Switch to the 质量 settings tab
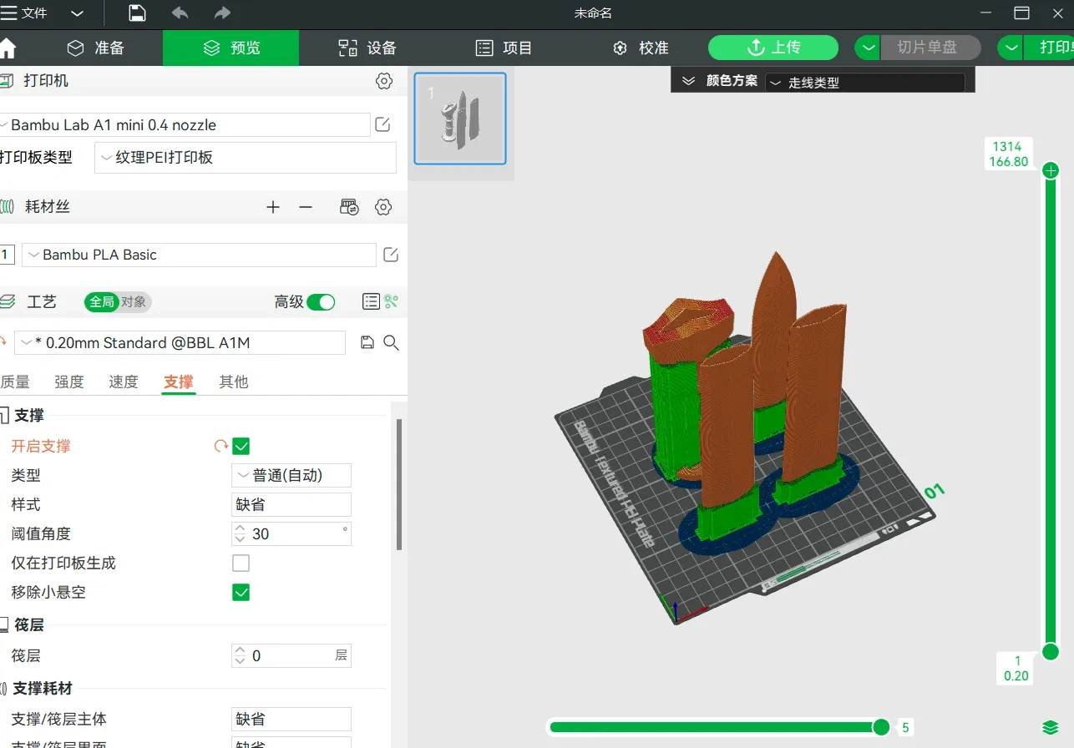 [x=15, y=382]
